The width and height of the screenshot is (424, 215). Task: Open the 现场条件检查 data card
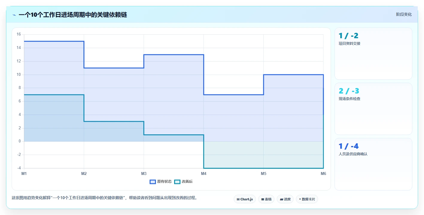[x=373, y=109]
